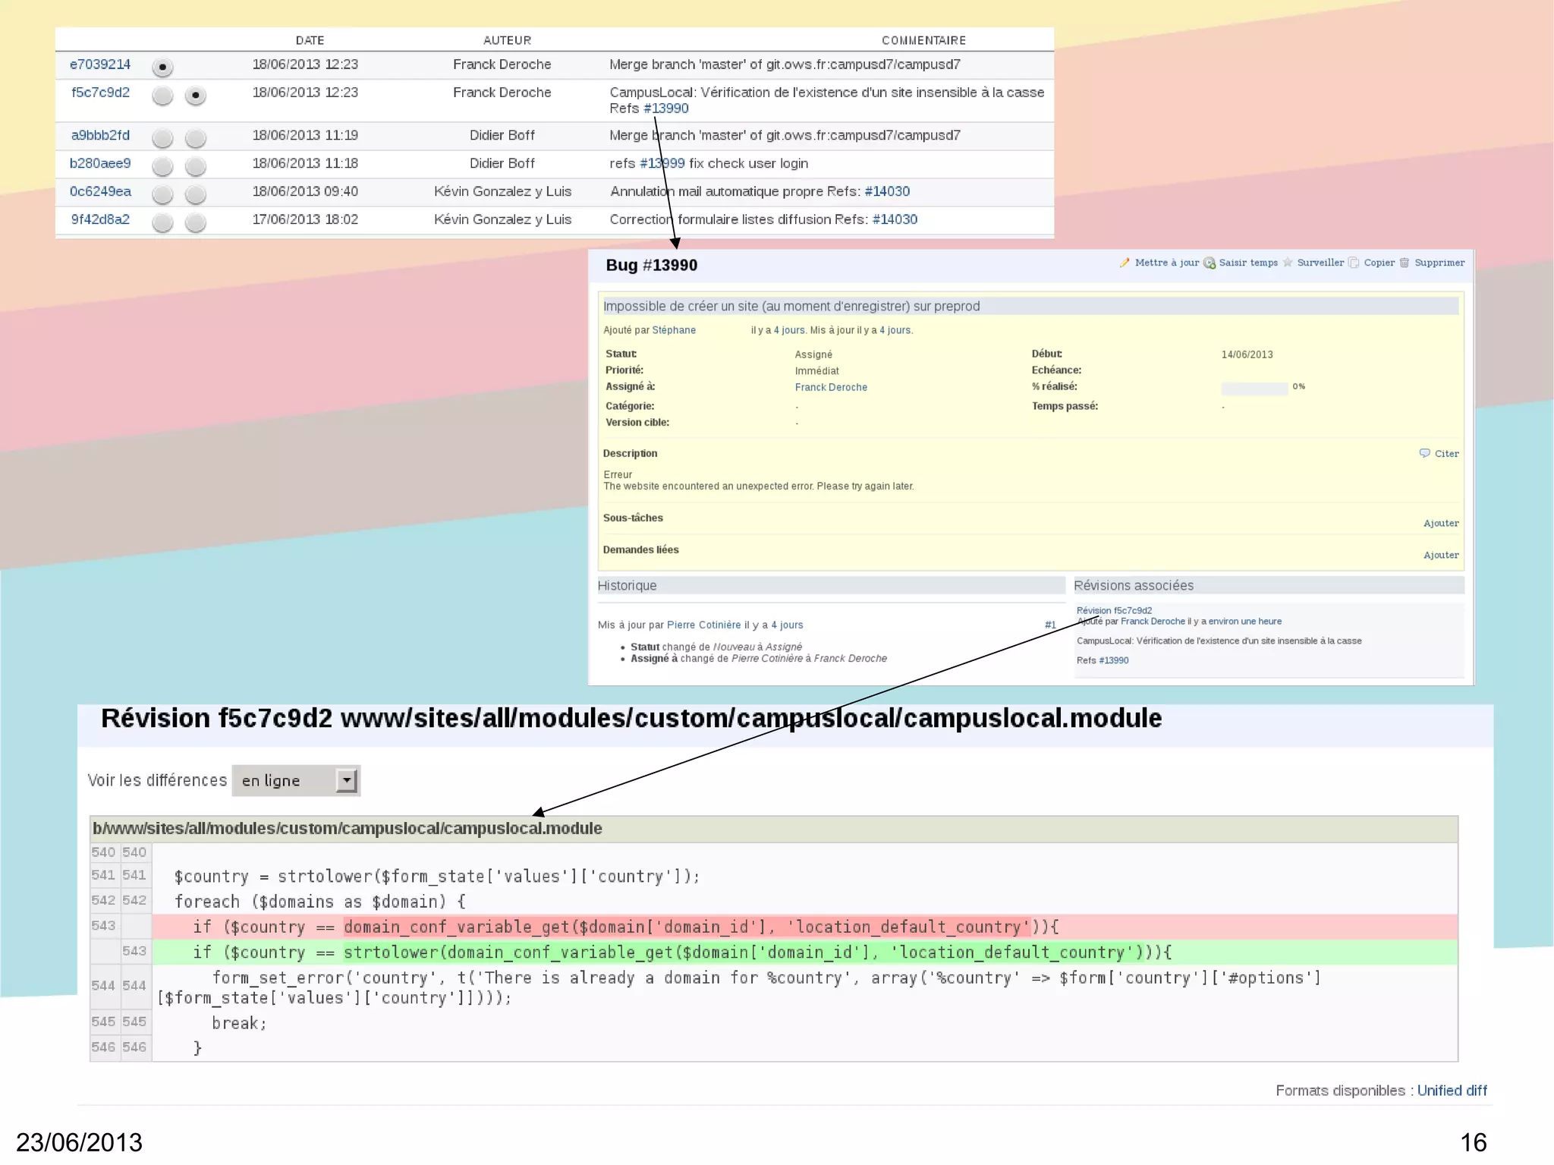Screen dimensions: 1554x1165
Task: Click Ajouter link beside Sous-tâches
Action: (1440, 523)
